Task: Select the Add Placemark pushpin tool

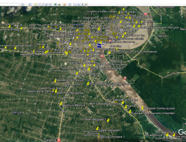Action: tap(35, 4)
